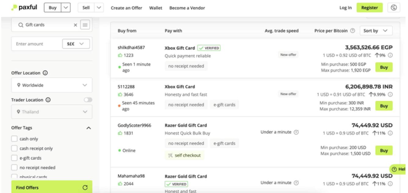This screenshot has width=408, height=193.
Task: Click info icon next to 9% rate
Action: [x=390, y=55]
